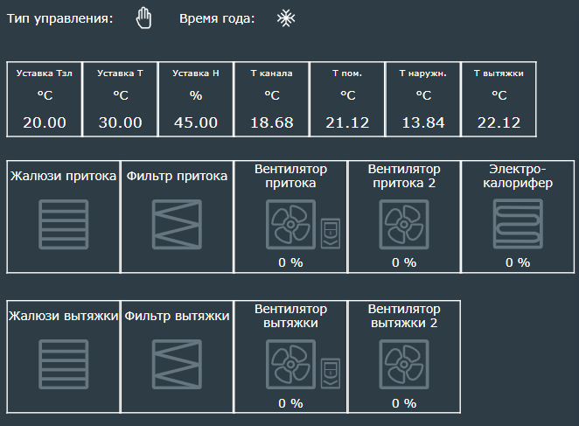
Task: Select the Т пом. room temperature tile
Action: 347,99
